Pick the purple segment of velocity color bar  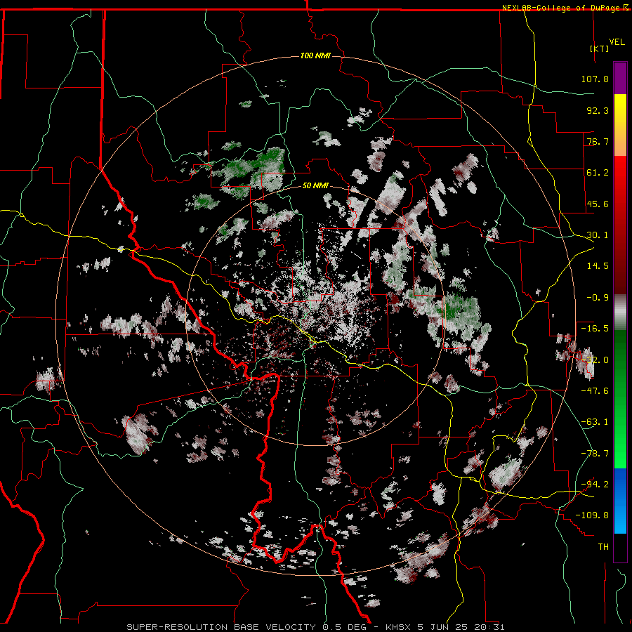(x=620, y=78)
